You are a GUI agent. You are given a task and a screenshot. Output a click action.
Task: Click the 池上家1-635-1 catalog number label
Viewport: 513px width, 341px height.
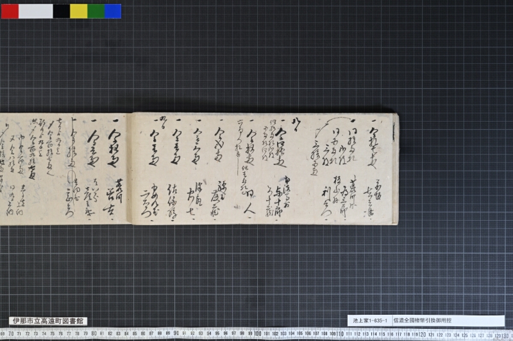(370, 321)
